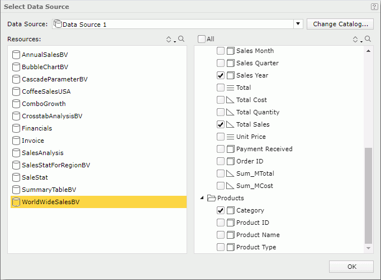Viewport: 381px width, 280px height.
Task: Click the OK button
Action: (x=351, y=267)
